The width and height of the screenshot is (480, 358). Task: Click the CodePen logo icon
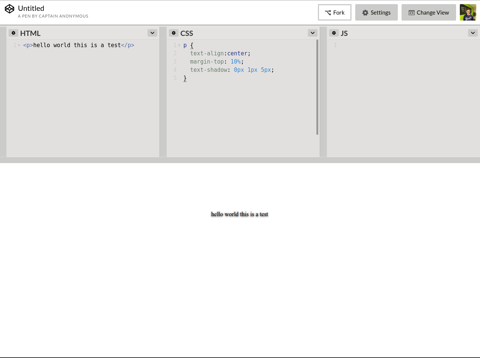tap(9, 9)
